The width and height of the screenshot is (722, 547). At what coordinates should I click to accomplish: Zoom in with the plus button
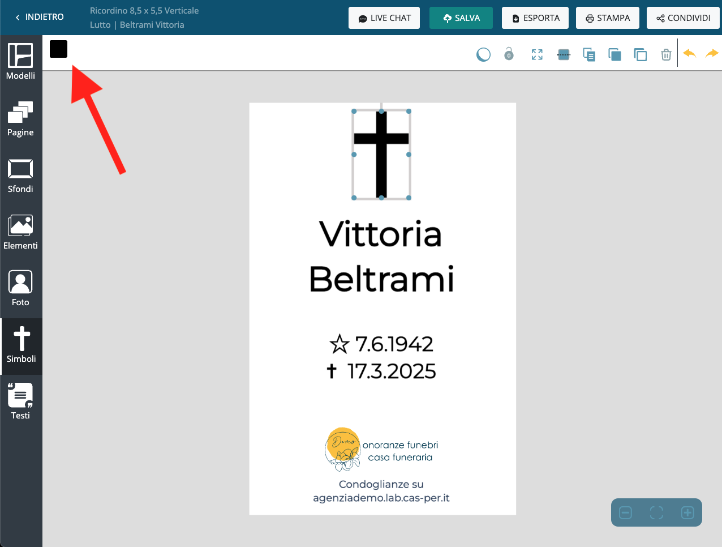687,513
